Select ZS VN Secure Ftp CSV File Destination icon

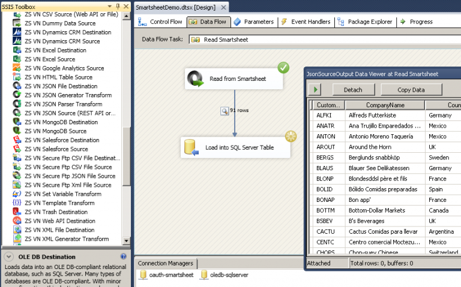[17, 158]
